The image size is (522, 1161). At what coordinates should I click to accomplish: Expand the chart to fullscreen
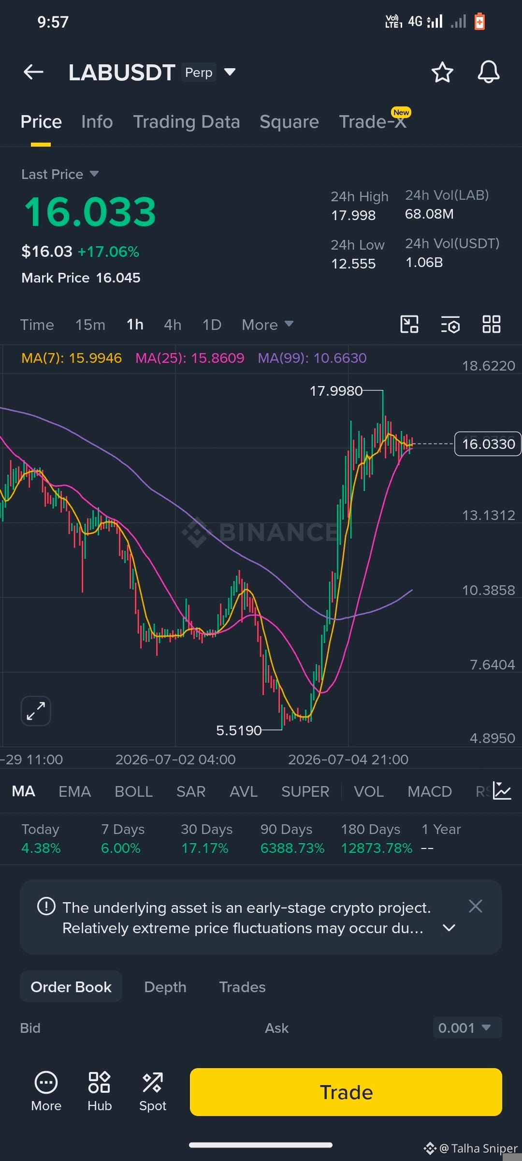tap(36, 711)
